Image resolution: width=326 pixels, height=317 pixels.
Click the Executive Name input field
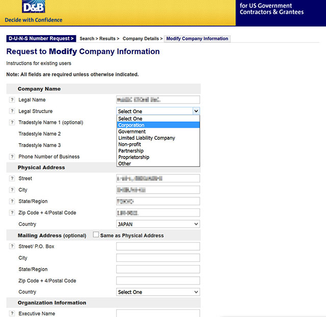(x=158, y=313)
